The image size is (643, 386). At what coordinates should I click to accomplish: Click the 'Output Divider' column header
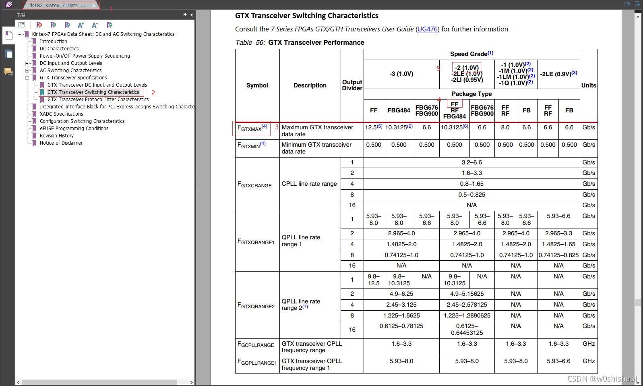pos(352,85)
